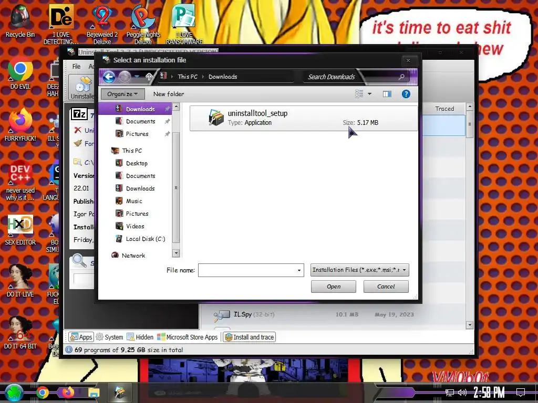Click the Cancel button
Viewport: 538px width, 403px height.
(386, 287)
